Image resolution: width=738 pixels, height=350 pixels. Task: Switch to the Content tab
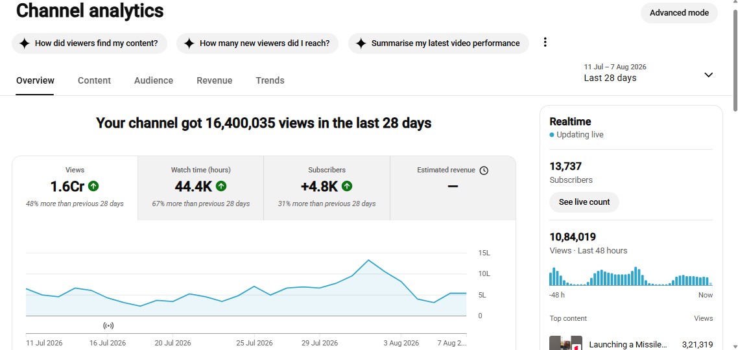[x=94, y=80]
